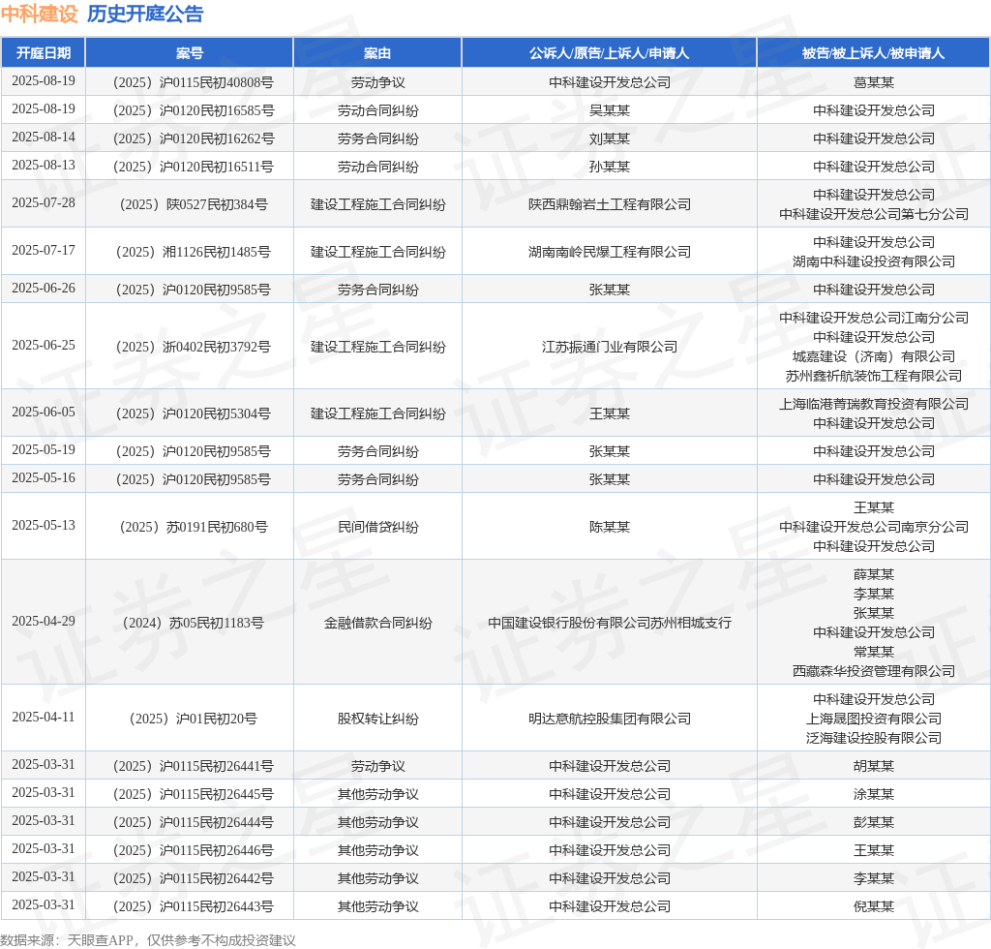The height and width of the screenshot is (949, 991).
Task: Select case number 沪0115民初26441号
Action: [193, 766]
